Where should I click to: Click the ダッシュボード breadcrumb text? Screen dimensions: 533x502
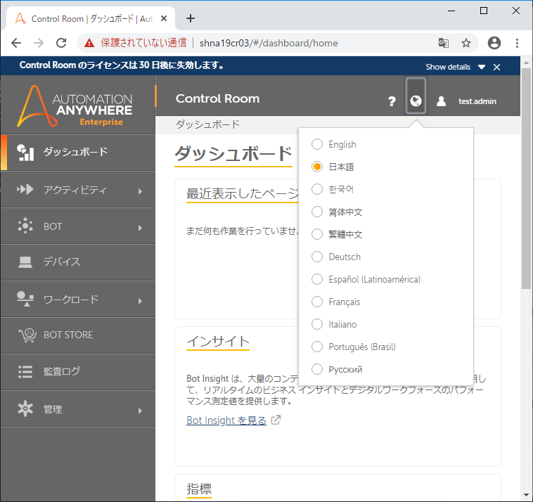click(207, 124)
